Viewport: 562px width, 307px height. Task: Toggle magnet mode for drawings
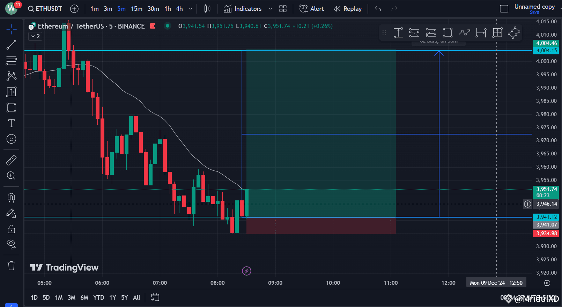click(x=12, y=198)
